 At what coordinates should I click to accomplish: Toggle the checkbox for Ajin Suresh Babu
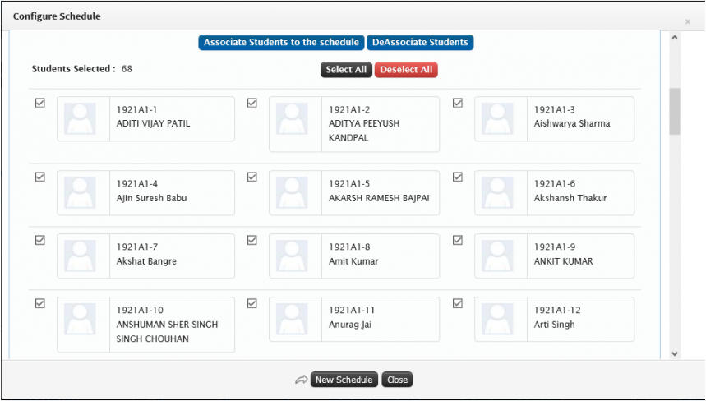click(40, 177)
